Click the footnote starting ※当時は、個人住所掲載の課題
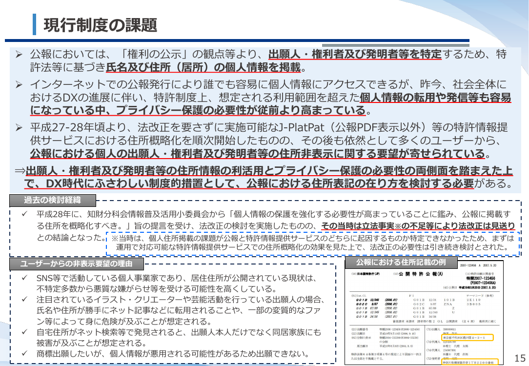The height and width of the screenshot is (366, 529). (x=313, y=239)
